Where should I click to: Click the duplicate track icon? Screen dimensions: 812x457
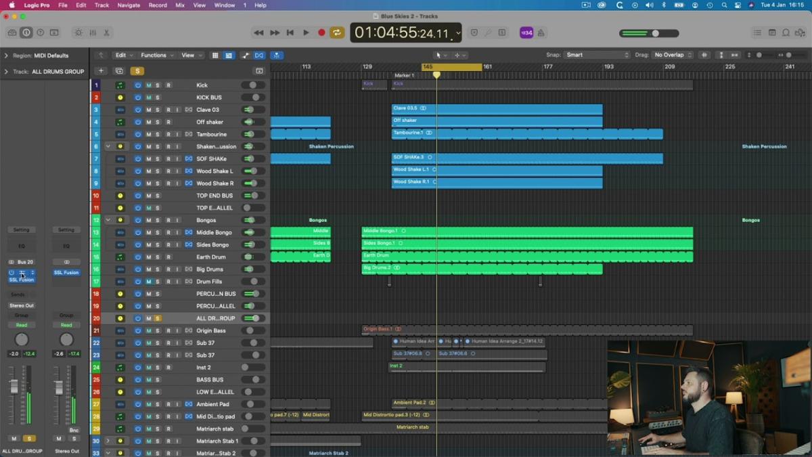click(x=119, y=70)
